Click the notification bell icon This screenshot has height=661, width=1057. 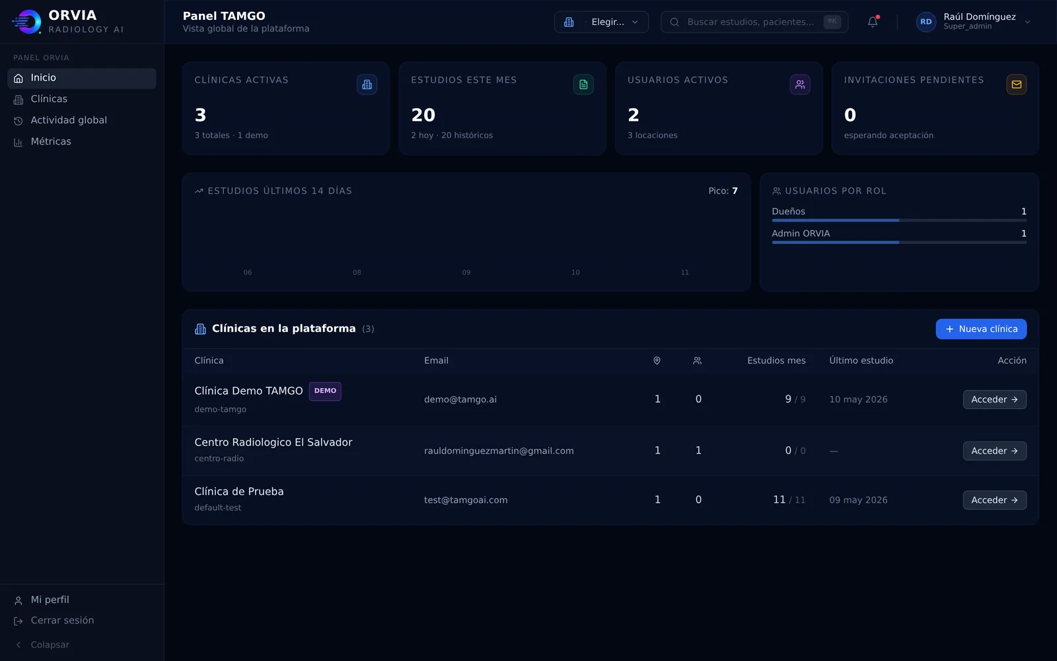pos(873,22)
